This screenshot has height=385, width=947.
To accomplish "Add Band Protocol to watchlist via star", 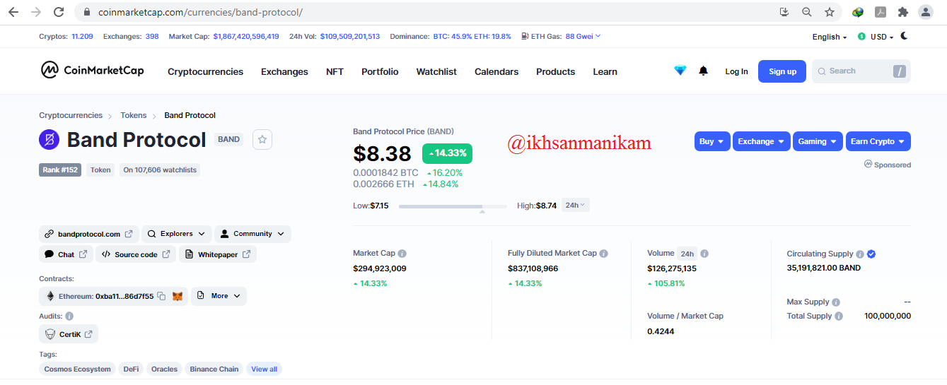I will (262, 140).
